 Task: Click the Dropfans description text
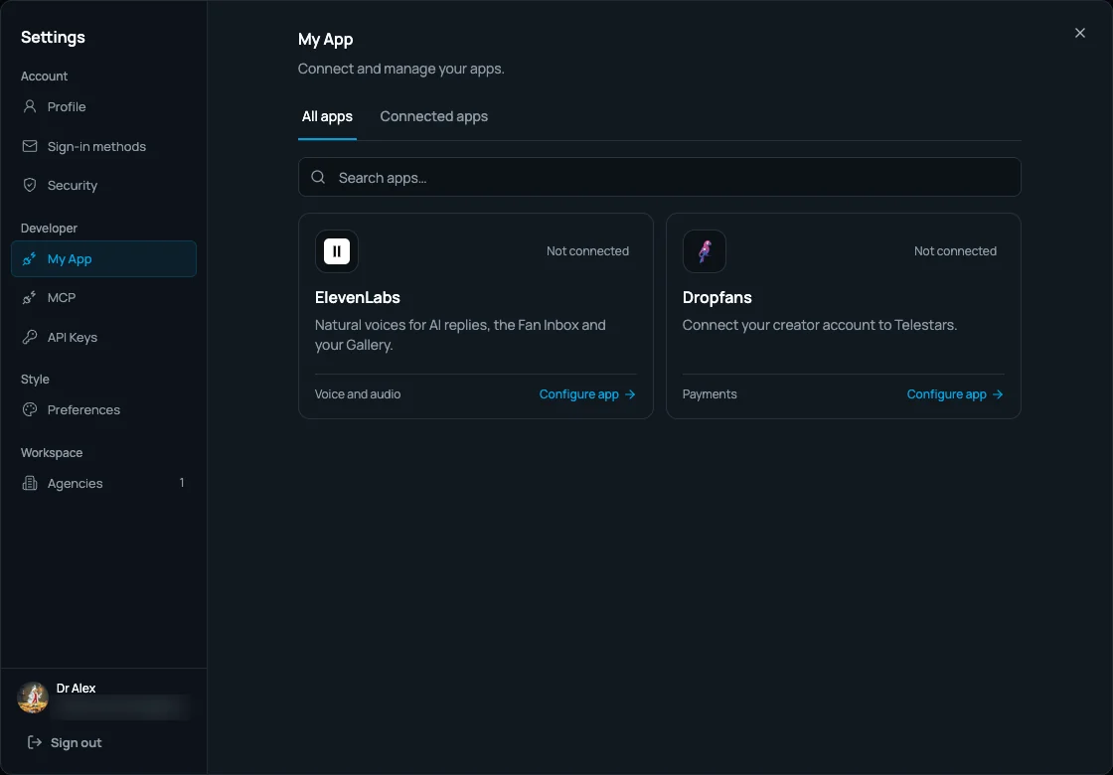820,325
